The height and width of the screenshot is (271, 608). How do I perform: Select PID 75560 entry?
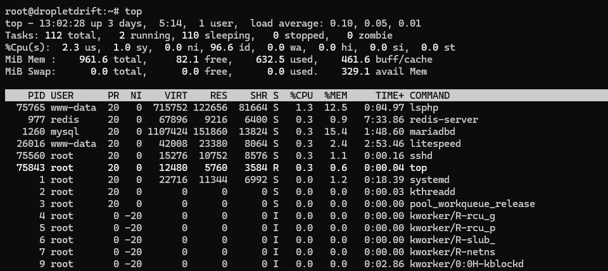(x=30, y=156)
